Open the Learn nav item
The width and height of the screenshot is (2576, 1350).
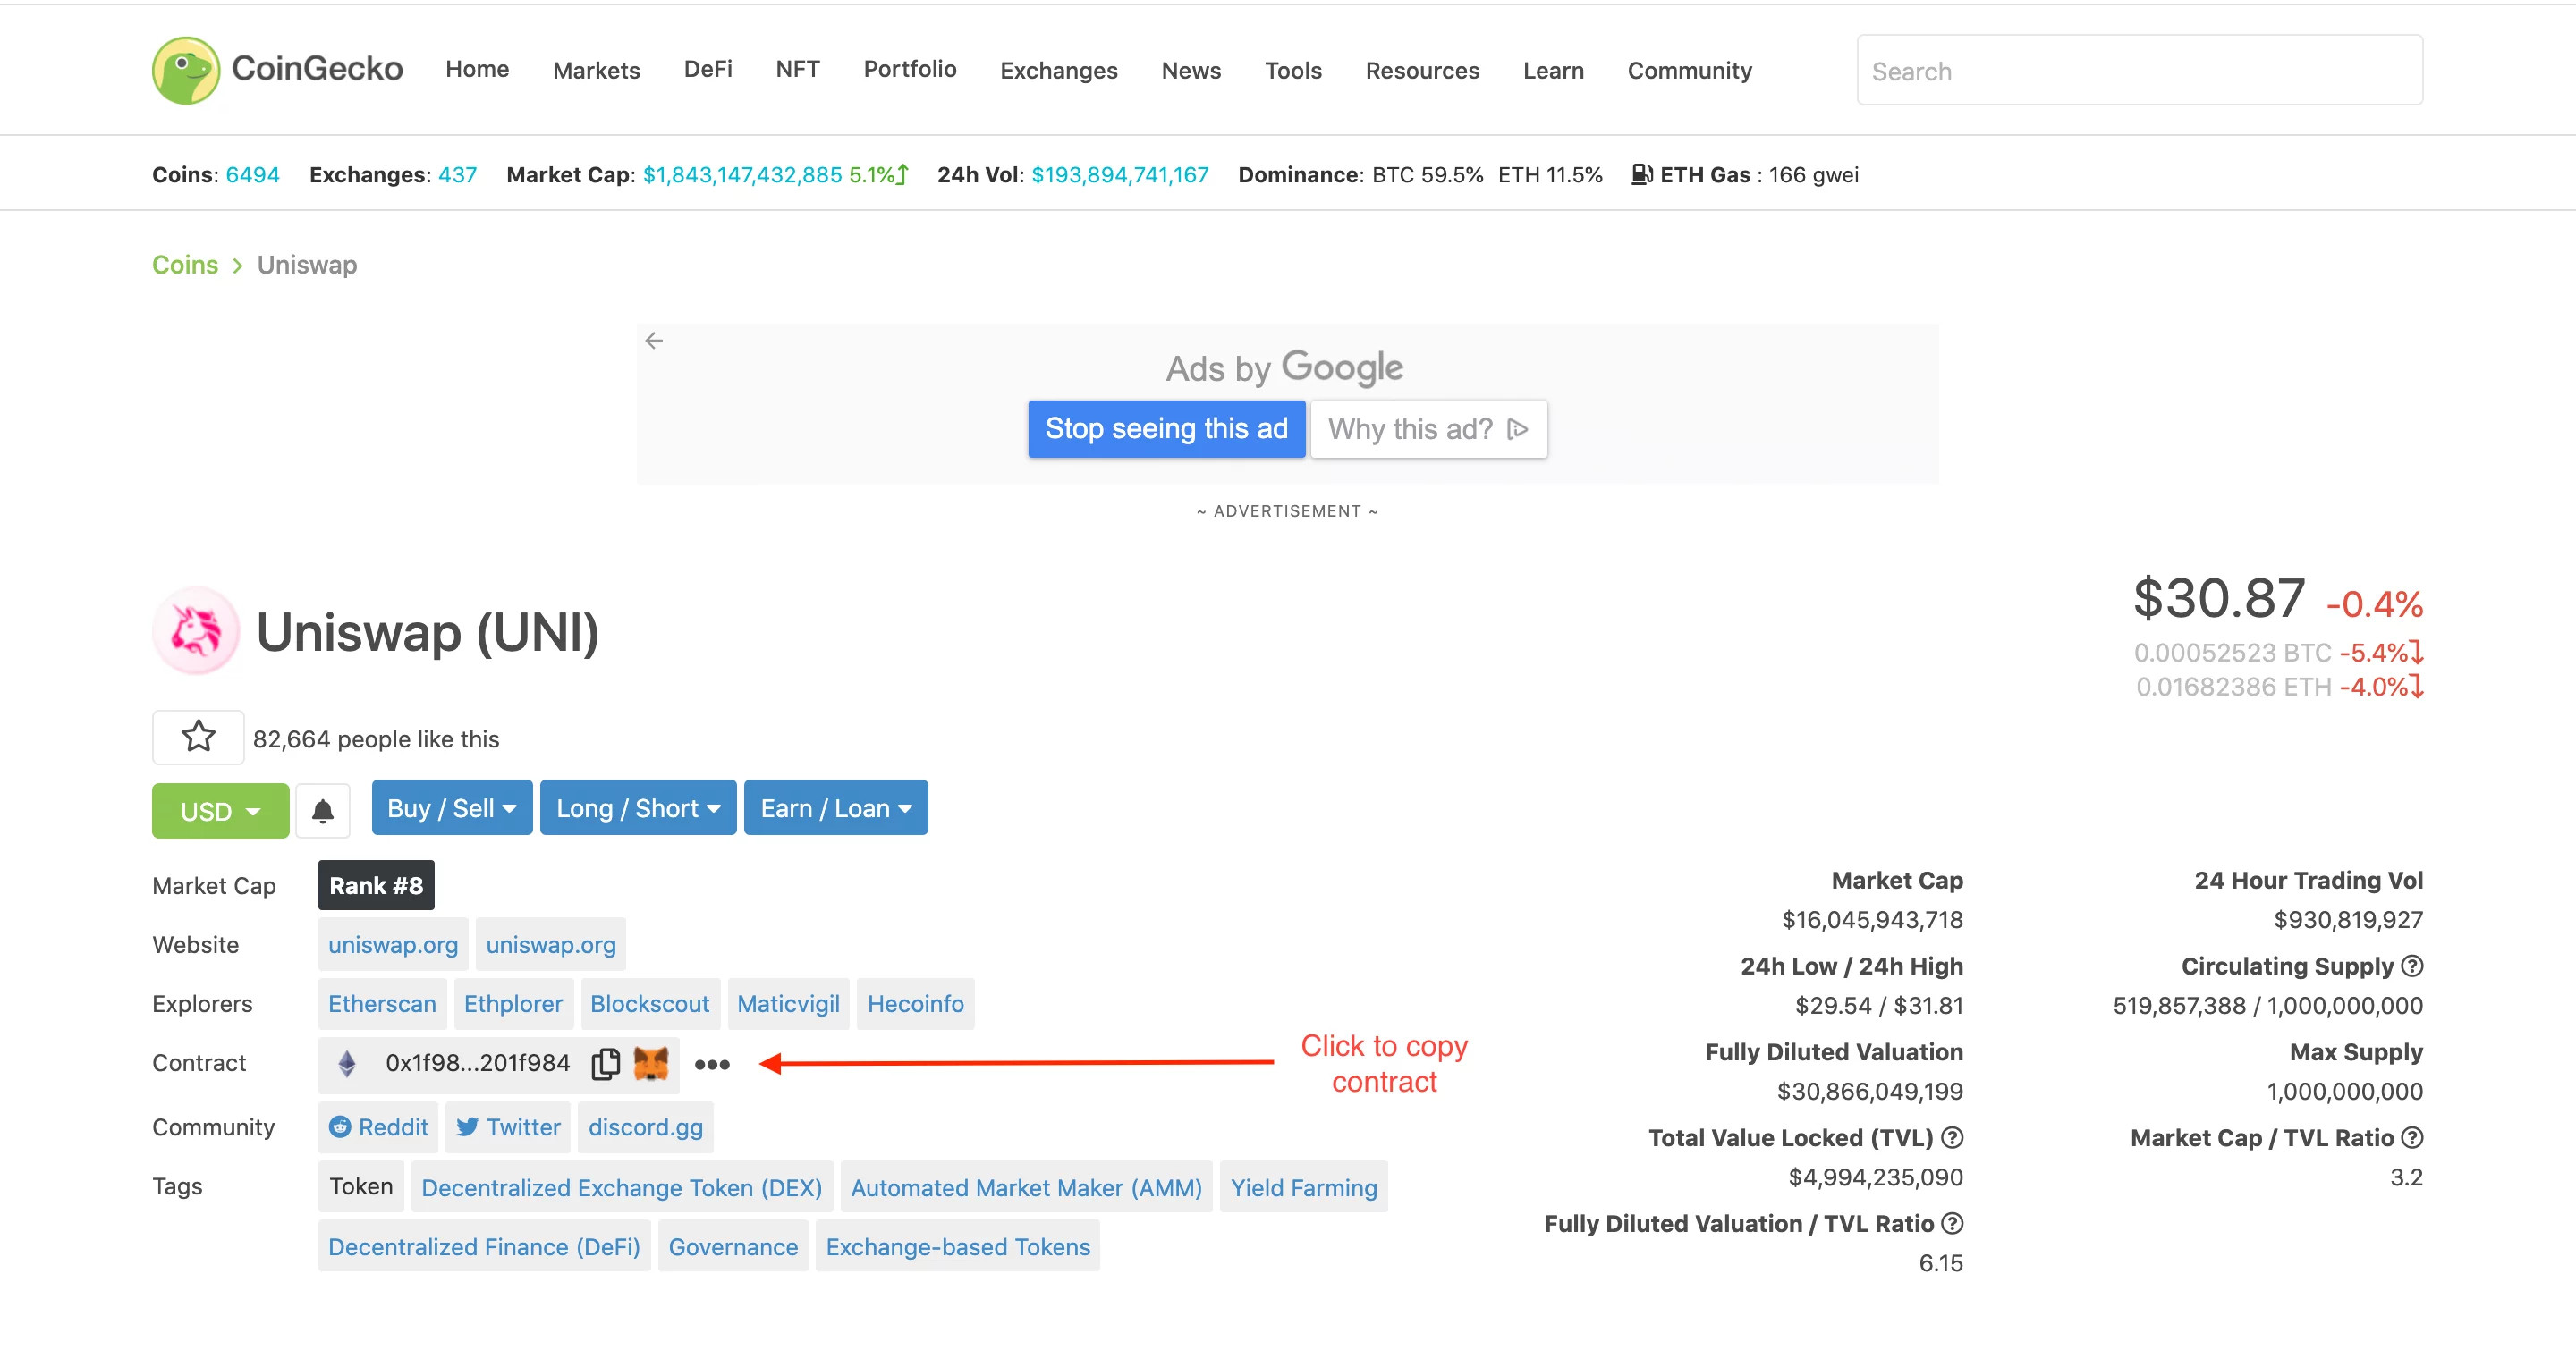pos(1553,70)
